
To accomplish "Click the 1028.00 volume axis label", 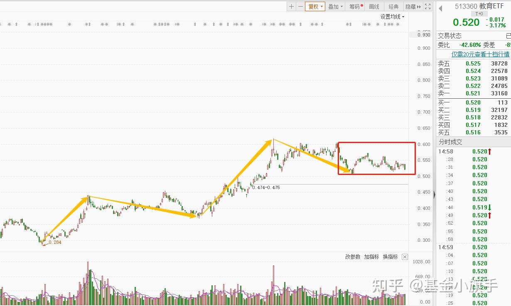I will [422, 262].
